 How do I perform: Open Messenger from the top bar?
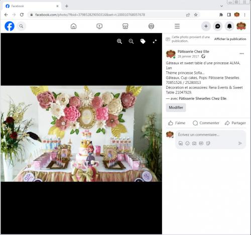click(218, 26)
